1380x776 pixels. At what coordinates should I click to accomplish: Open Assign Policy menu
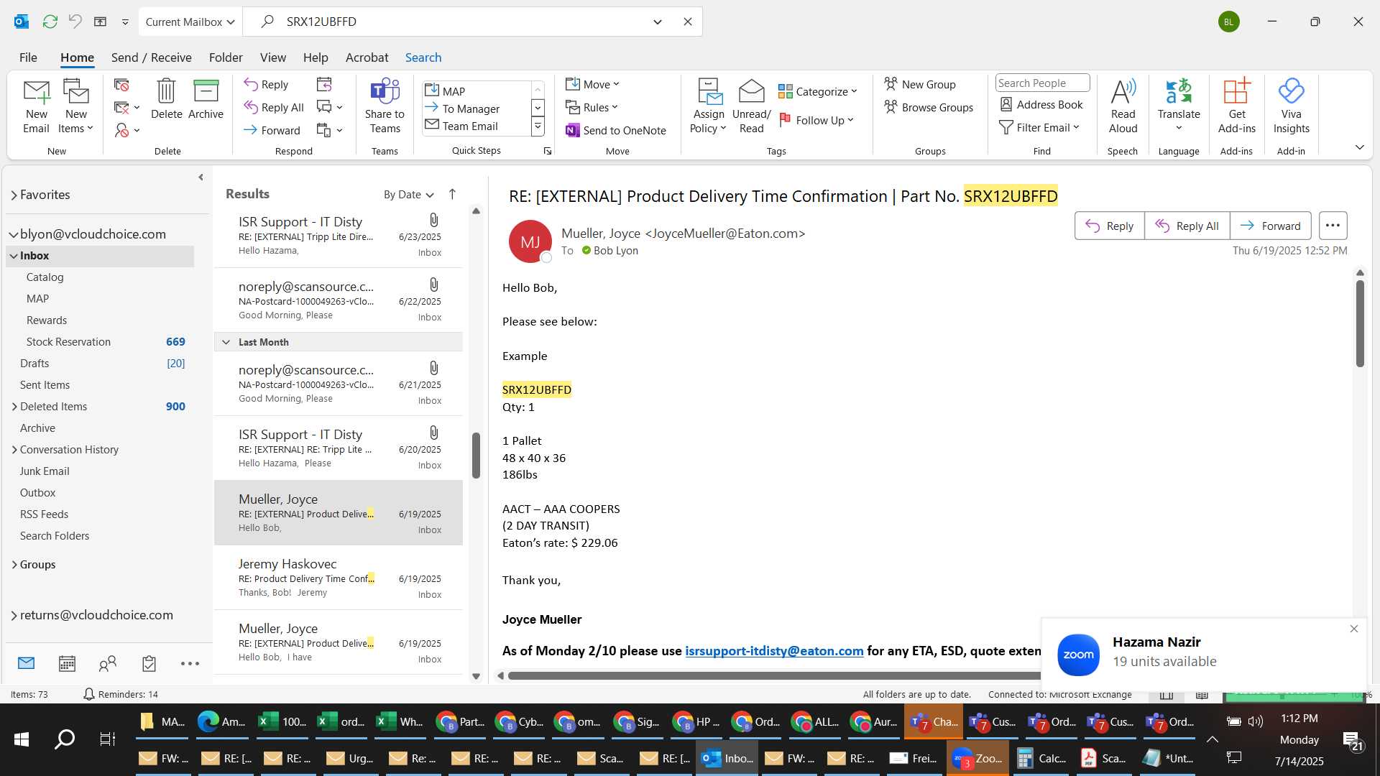tap(709, 106)
